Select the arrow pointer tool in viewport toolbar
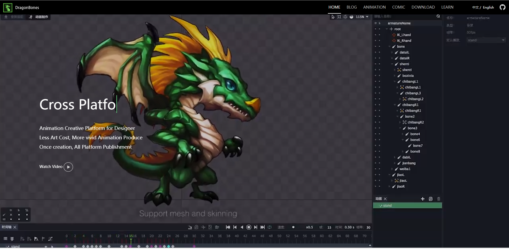 (333, 17)
